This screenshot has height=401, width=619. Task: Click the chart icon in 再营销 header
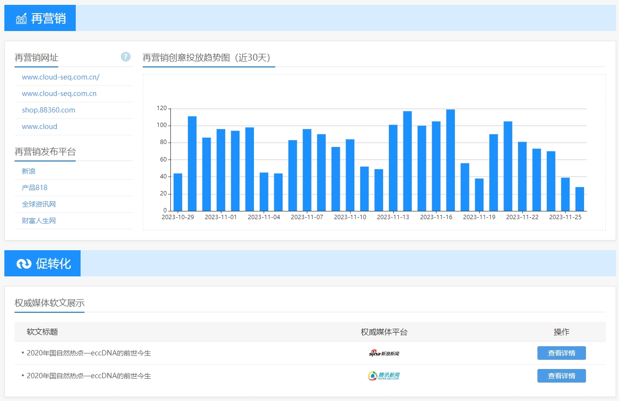tap(21, 18)
